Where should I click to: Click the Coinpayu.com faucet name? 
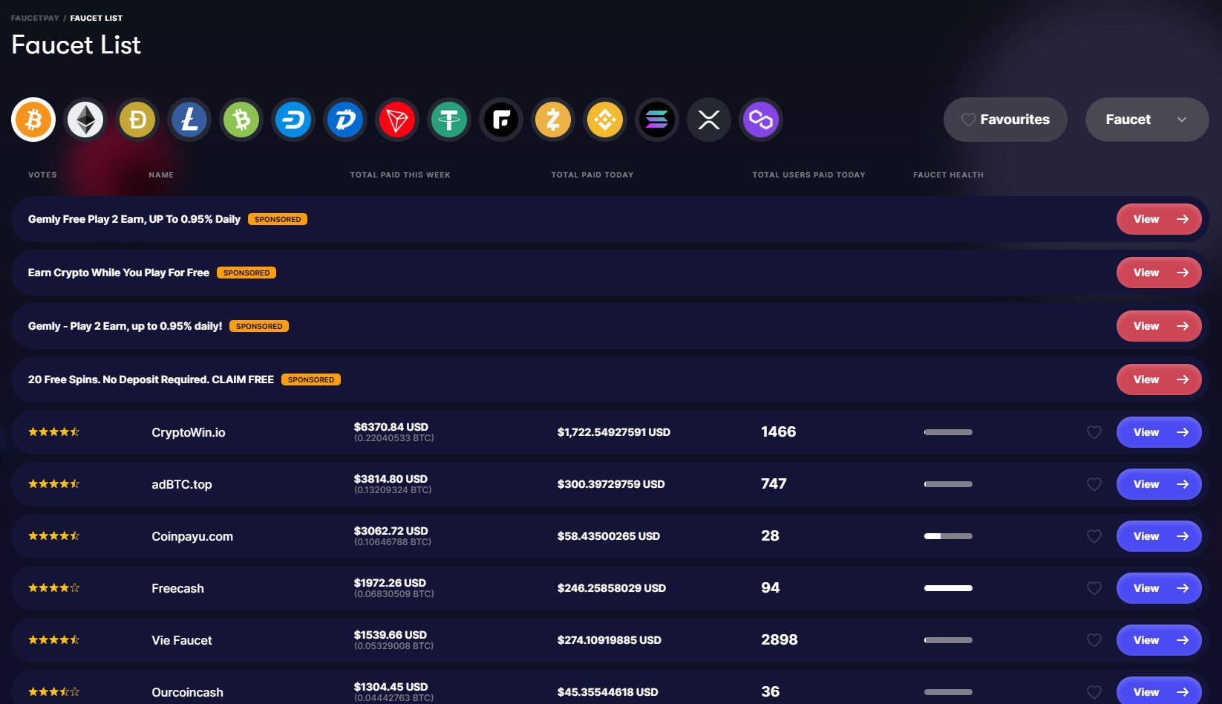click(192, 536)
